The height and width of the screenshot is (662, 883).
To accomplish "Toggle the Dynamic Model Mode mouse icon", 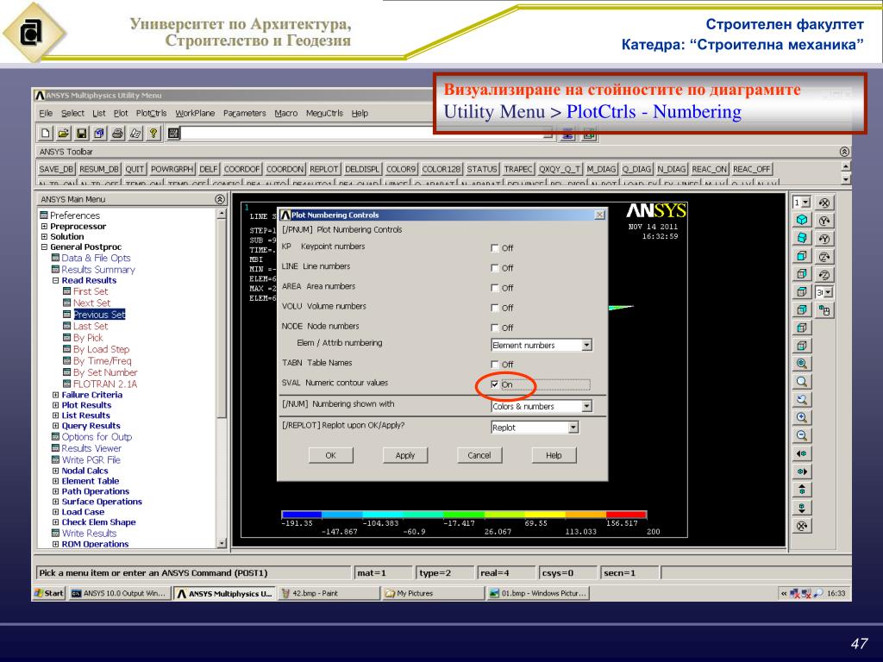I will click(x=824, y=310).
